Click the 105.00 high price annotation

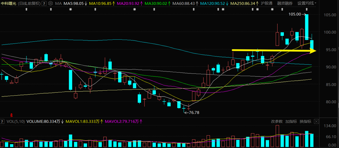294,14
